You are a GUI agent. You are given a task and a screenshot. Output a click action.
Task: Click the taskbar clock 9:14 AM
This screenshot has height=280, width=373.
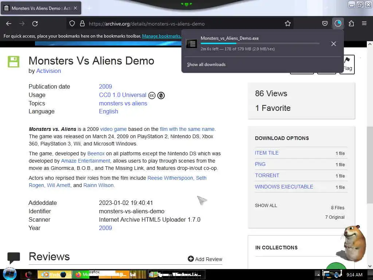(354, 275)
